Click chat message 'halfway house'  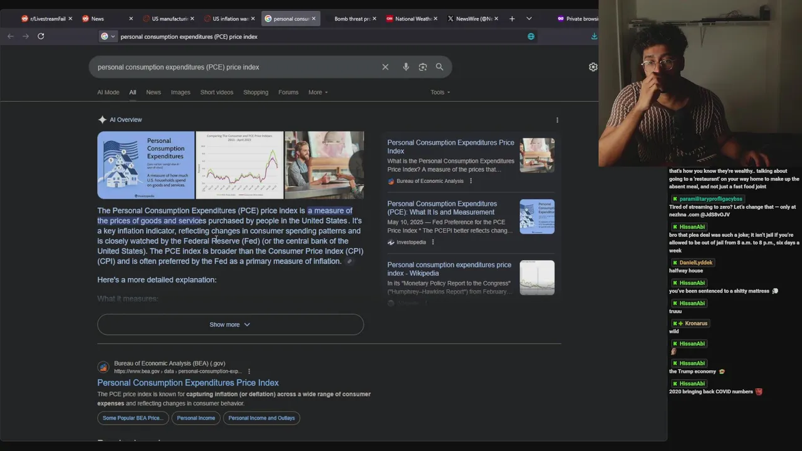(x=686, y=271)
